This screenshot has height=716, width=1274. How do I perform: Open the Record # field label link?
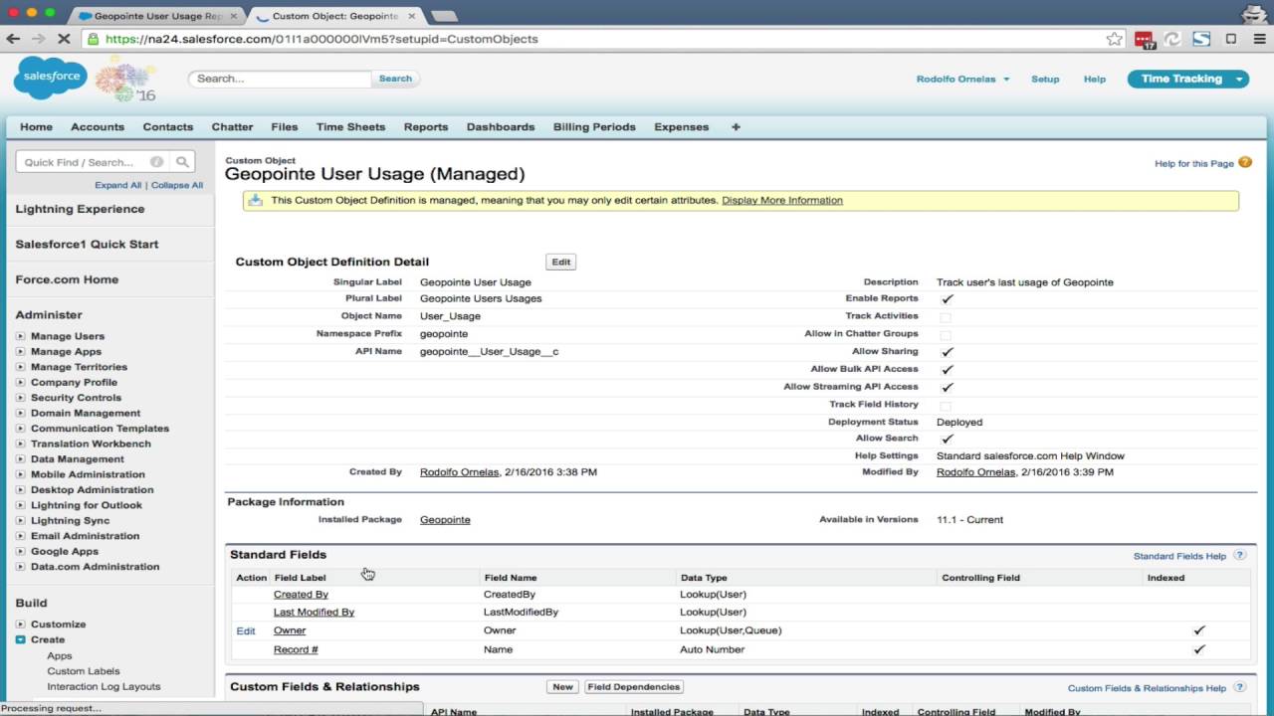point(296,650)
